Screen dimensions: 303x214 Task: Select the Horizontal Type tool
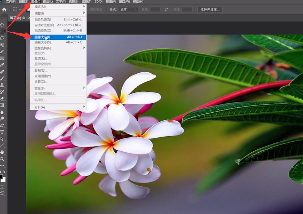2,132
